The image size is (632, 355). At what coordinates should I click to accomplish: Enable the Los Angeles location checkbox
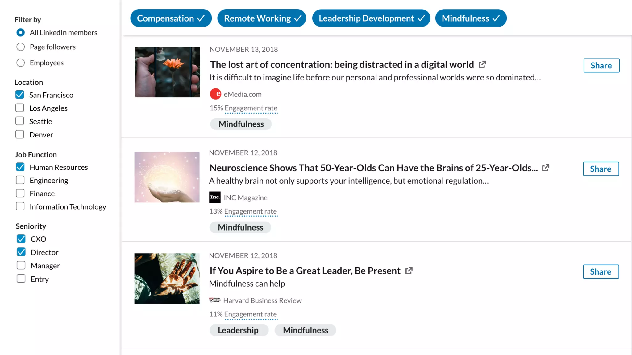pos(20,108)
